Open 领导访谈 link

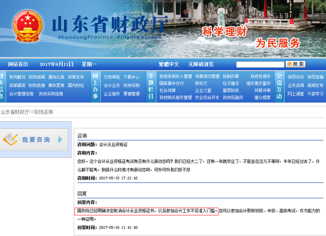(x=295, y=77)
